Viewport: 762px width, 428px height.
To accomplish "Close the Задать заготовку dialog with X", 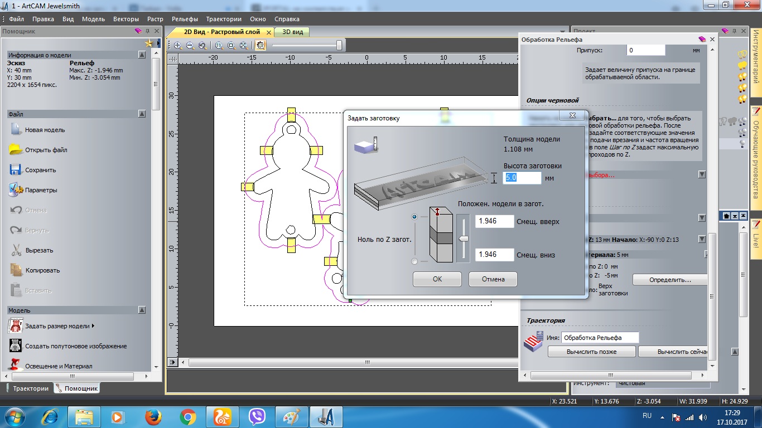I will pyautogui.click(x=572, y=115).
